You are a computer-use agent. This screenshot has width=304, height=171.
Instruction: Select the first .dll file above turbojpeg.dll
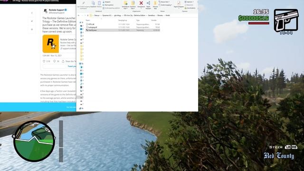(123, 24)
